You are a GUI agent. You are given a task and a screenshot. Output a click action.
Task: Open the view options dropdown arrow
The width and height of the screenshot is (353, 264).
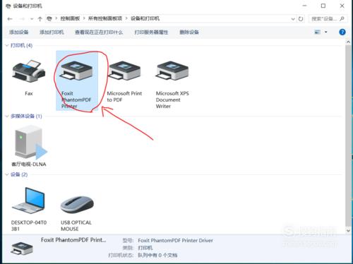(326, 32)
